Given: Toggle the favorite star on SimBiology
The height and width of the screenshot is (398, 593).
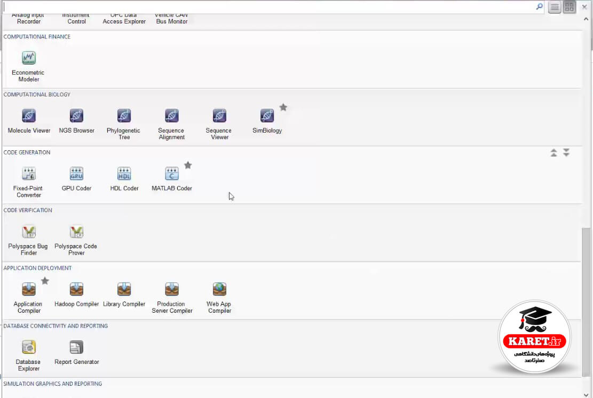Looking at the screenshot, I should pyautogui.click(x=283, y=108).
